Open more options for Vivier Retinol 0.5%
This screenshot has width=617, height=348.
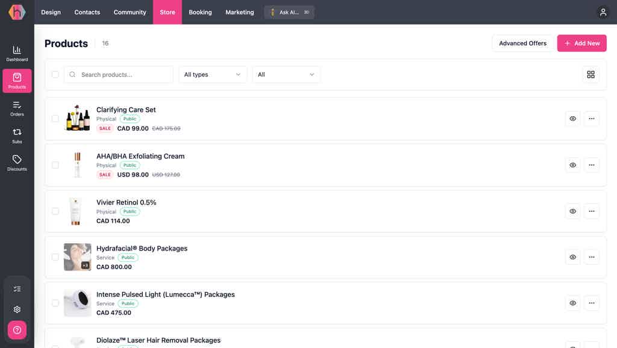click(x=592, y=211)
